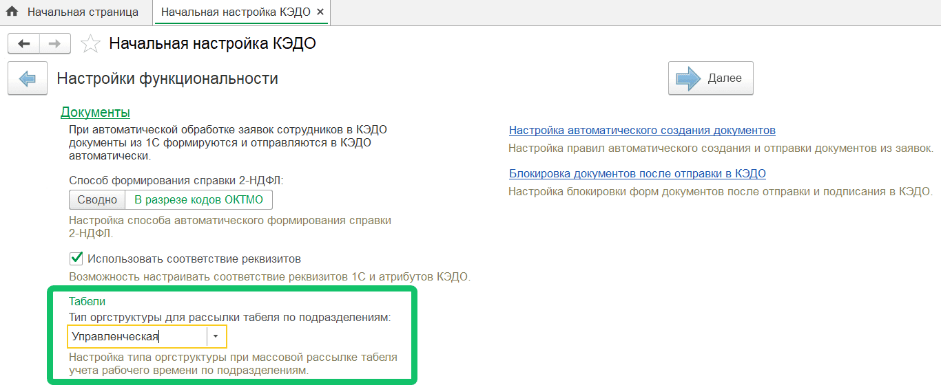
Task: Click the Далее button
Action: pos(711,78)
